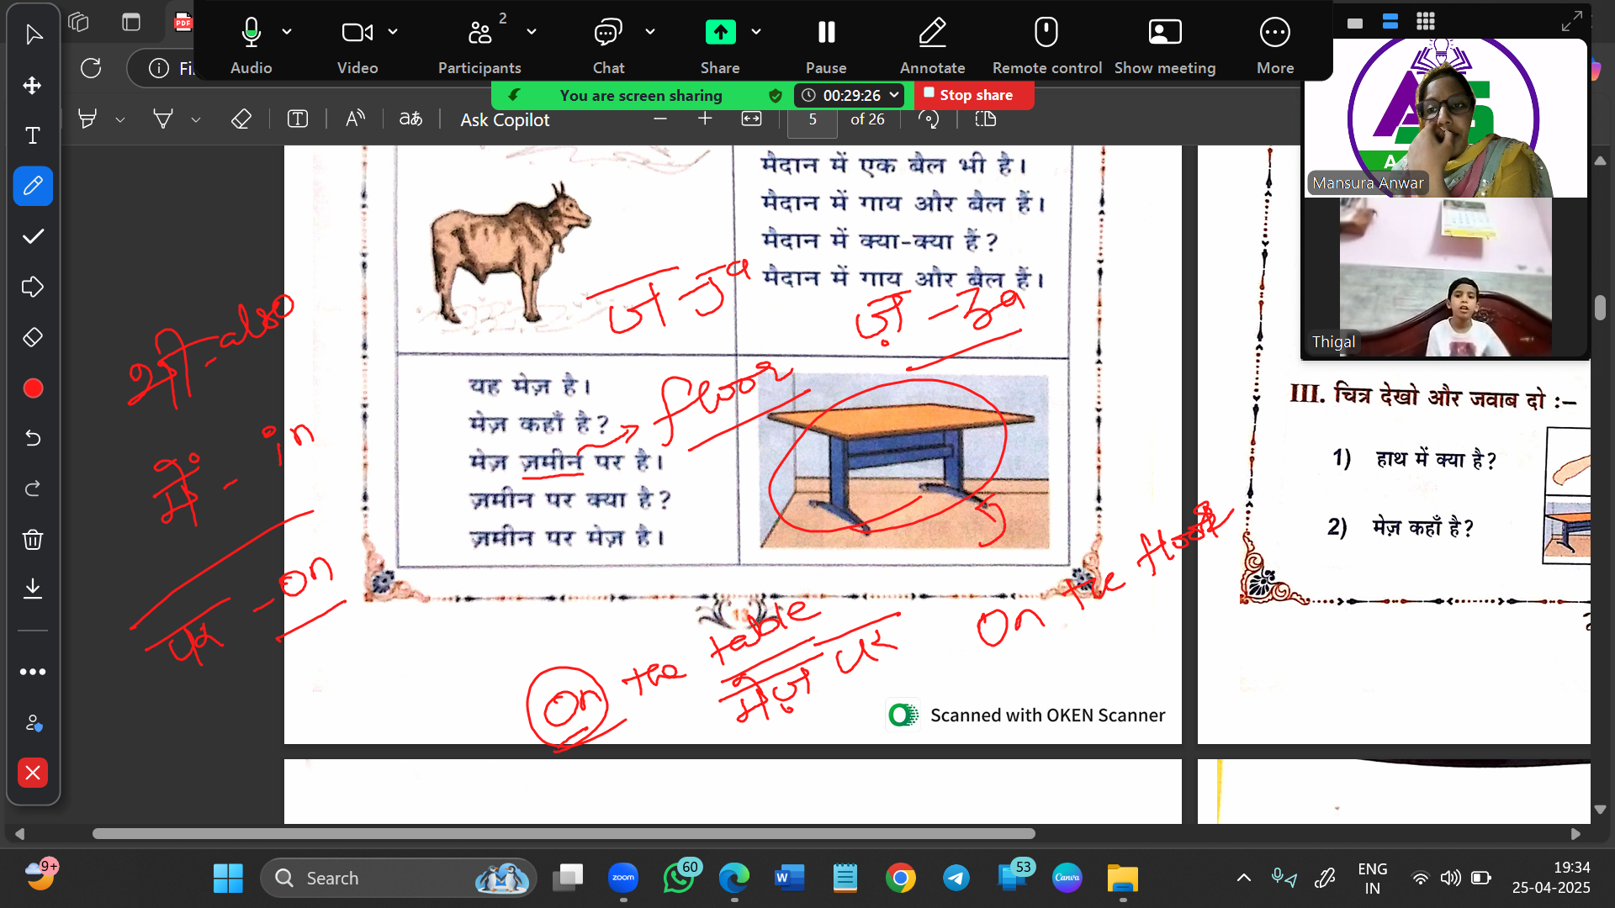This screenshot has width=1615, height=908.
Task: Expand Audio options chevron
Action: click(x=287, y=32)
